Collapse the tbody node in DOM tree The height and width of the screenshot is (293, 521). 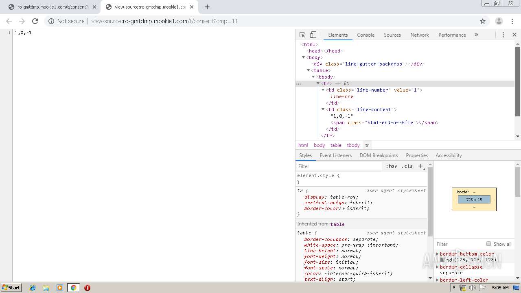(x=313, y=77)
